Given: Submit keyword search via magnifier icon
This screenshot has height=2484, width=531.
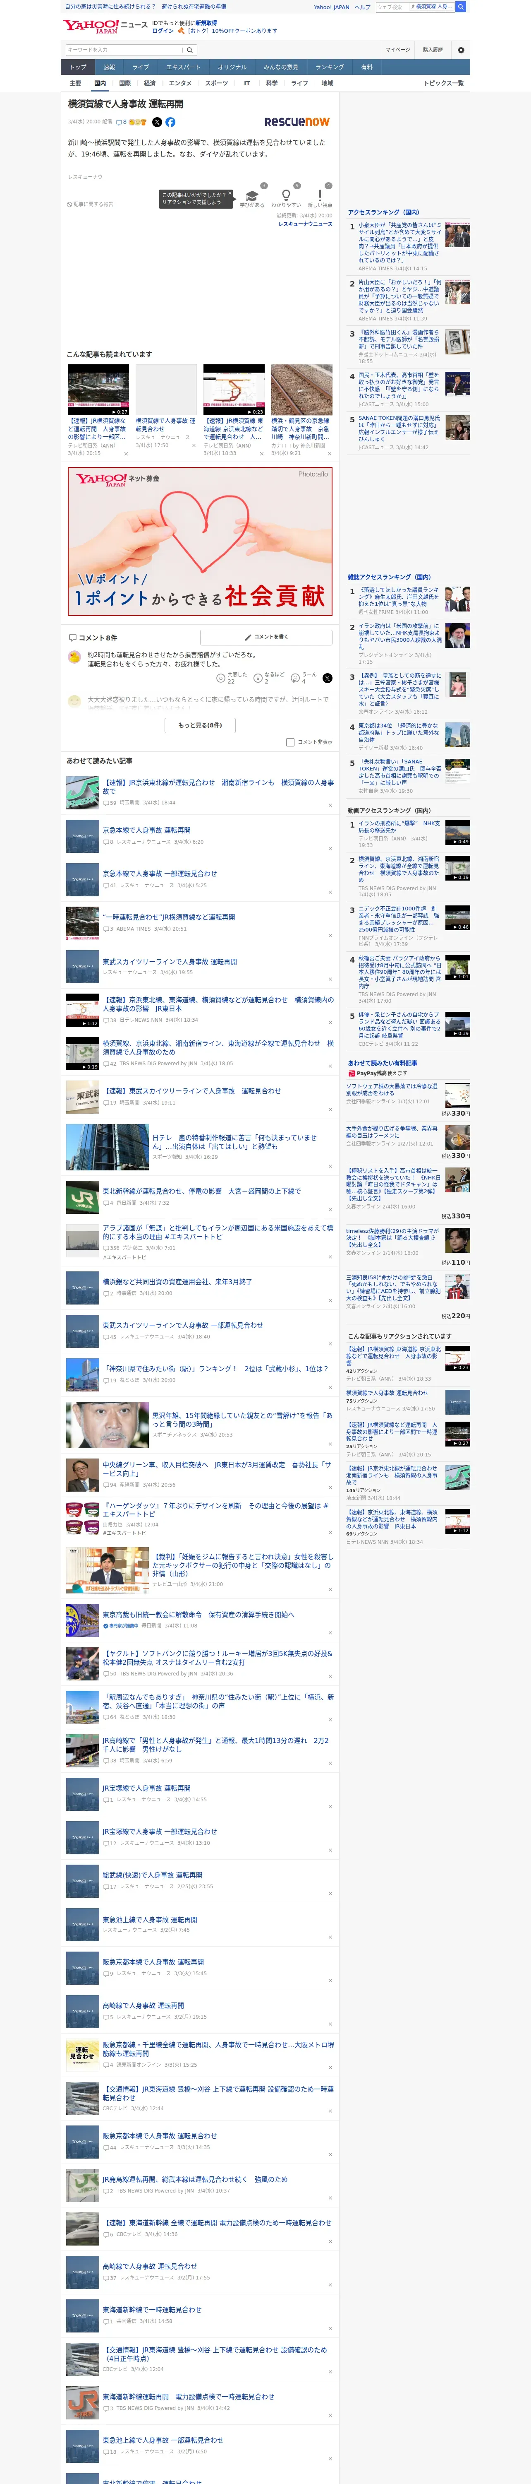Looking at the screenshot, I should 190,50.
